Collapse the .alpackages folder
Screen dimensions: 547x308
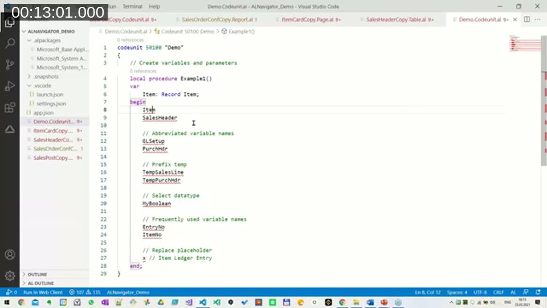pyautogui.click(x=47, y=40)
